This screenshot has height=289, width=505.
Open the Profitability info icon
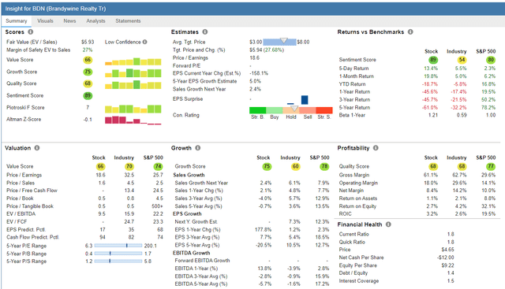376,148
